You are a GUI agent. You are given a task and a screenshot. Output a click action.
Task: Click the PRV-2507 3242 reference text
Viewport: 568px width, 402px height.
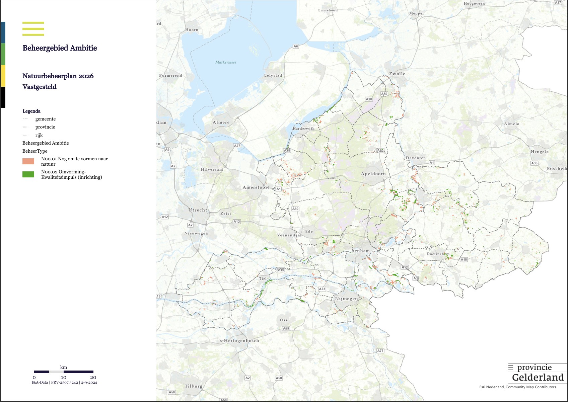point(64,382)
